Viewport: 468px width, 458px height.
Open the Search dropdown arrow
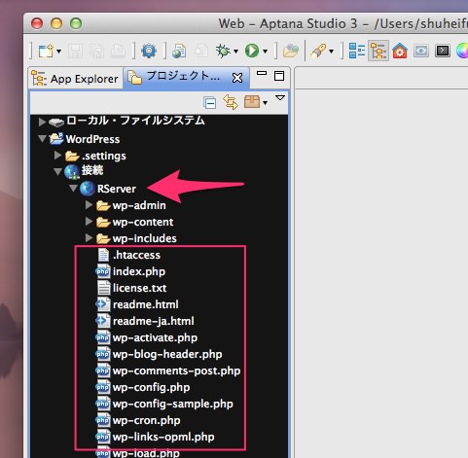pos(331,52)
